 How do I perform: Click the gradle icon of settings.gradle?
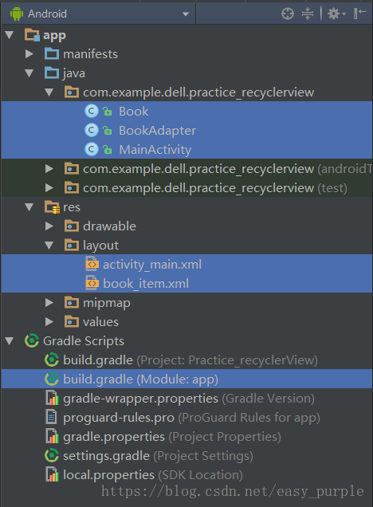point(52,456)
